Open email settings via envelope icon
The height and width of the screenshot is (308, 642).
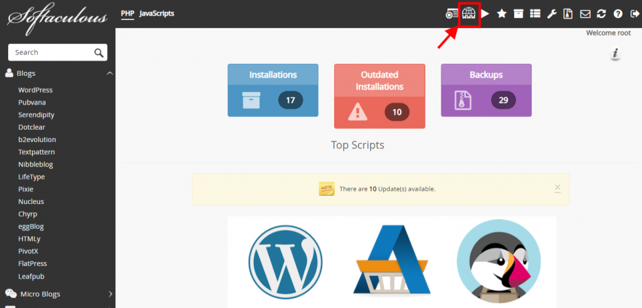click(x=585, y=14)
